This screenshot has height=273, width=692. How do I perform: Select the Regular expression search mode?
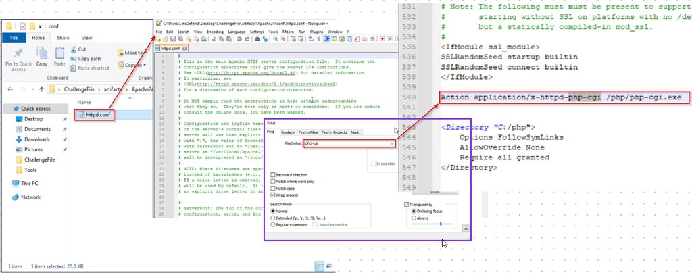pyautogui.click(x=273, y=224)
